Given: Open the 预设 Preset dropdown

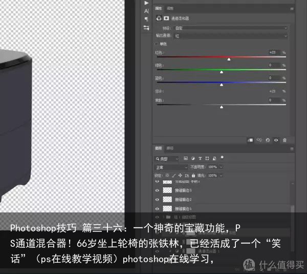Looking at the screenshot, I should [x=230, y=28].
